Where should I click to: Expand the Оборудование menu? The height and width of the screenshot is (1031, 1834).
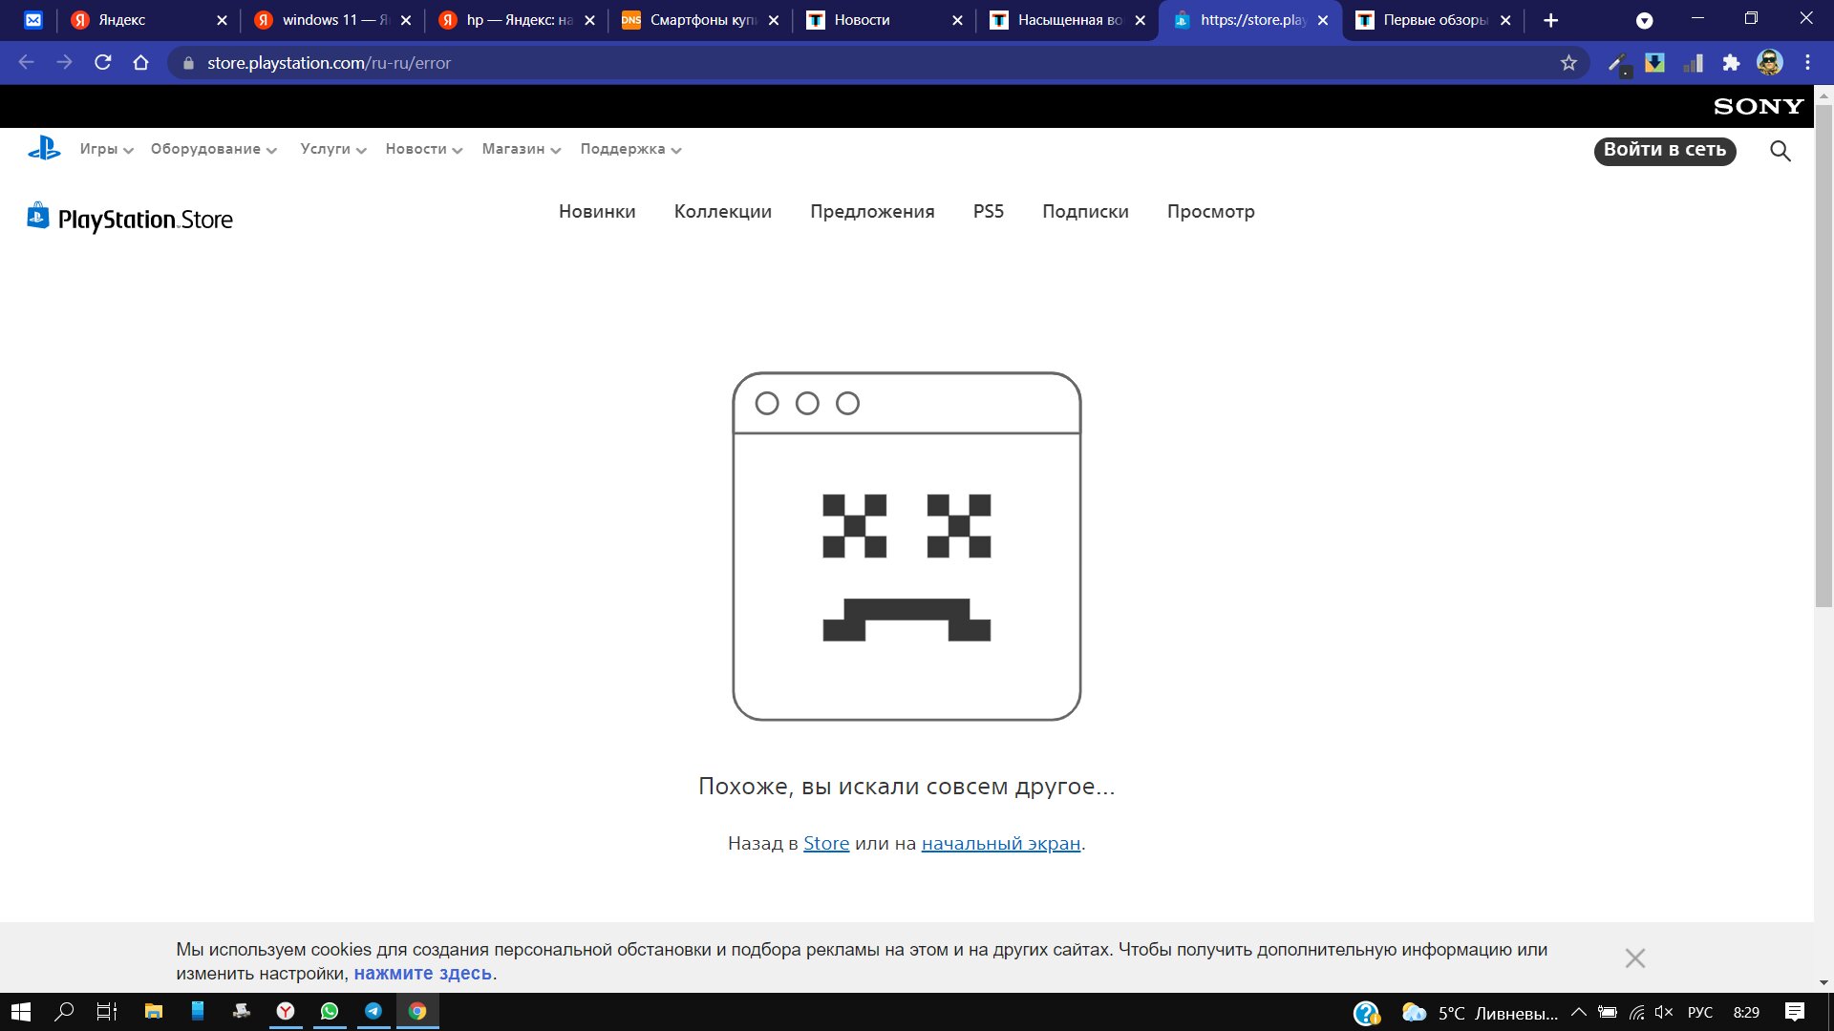coord(213,149)
